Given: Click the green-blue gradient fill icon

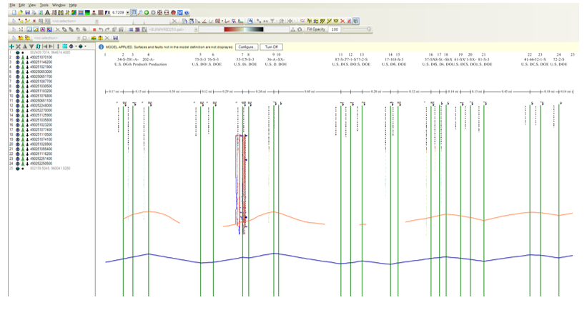Looking at the screenshot, I should [x=87, y=12].
